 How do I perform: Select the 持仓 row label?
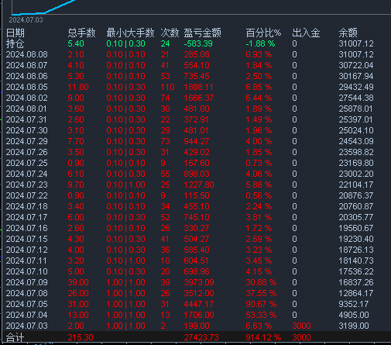15,43
